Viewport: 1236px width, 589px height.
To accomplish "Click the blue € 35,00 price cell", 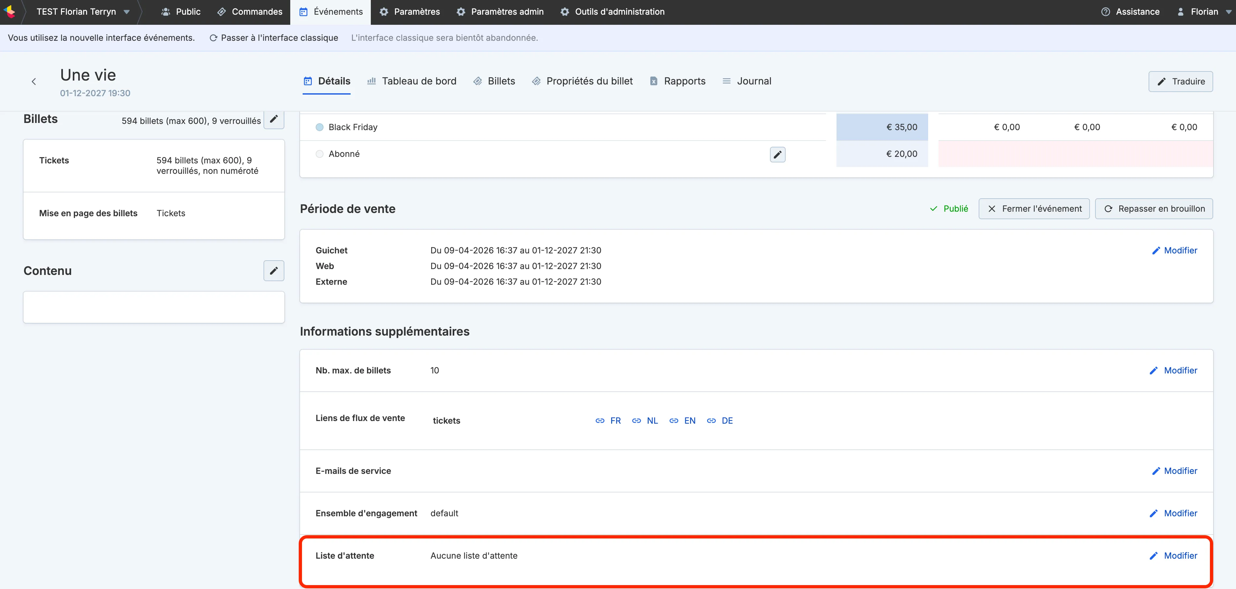I will 882,127.
